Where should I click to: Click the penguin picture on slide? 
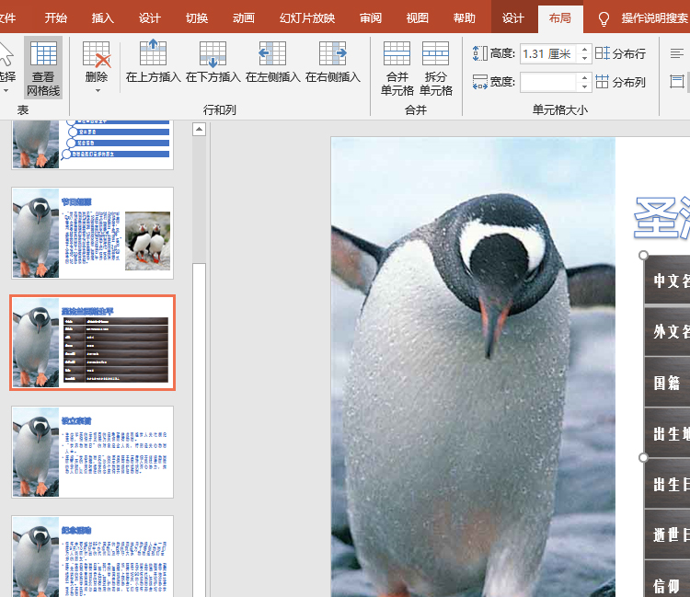(473, 367)
